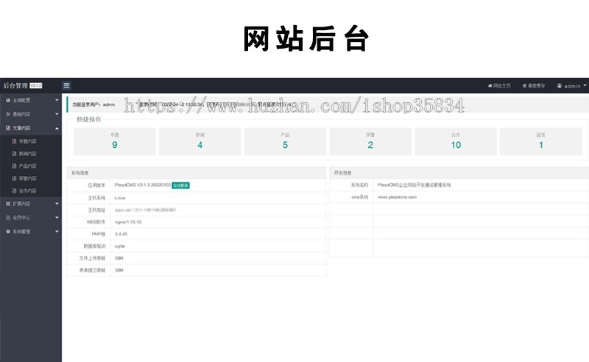Expand the 全局配置 menu arrow
Image resolution: width=589 pixels, height=362 pixels.
pos(57,100)
